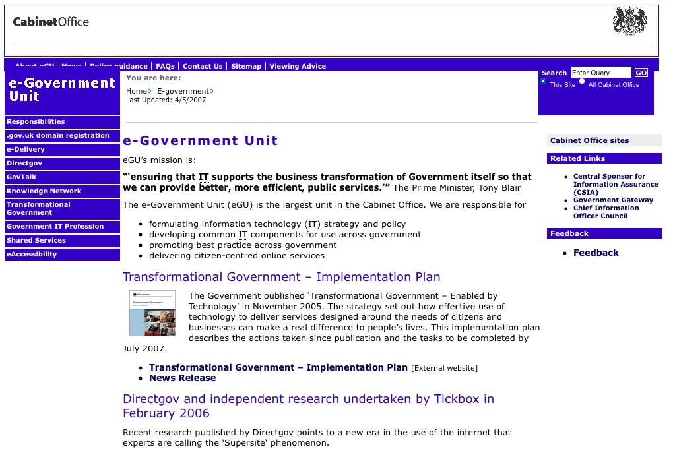
Task: Open Transformational Government – Implementation Plan bold link
Action: (278, 368)
